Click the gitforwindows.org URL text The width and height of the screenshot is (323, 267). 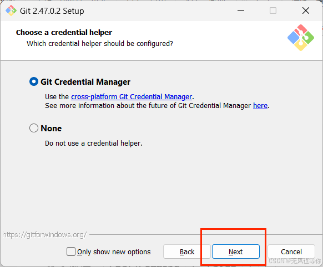coord(44,234)
